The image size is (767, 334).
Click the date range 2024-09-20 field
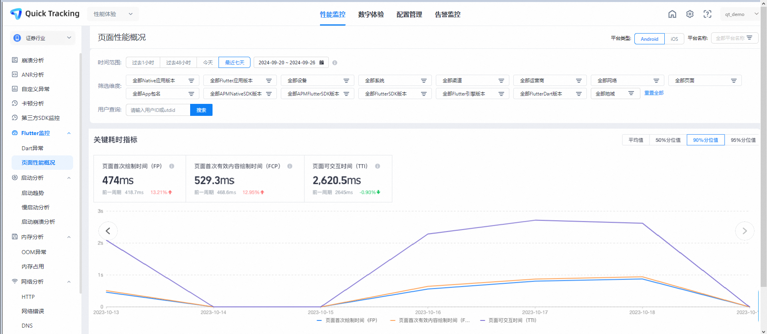pos(291,62)
